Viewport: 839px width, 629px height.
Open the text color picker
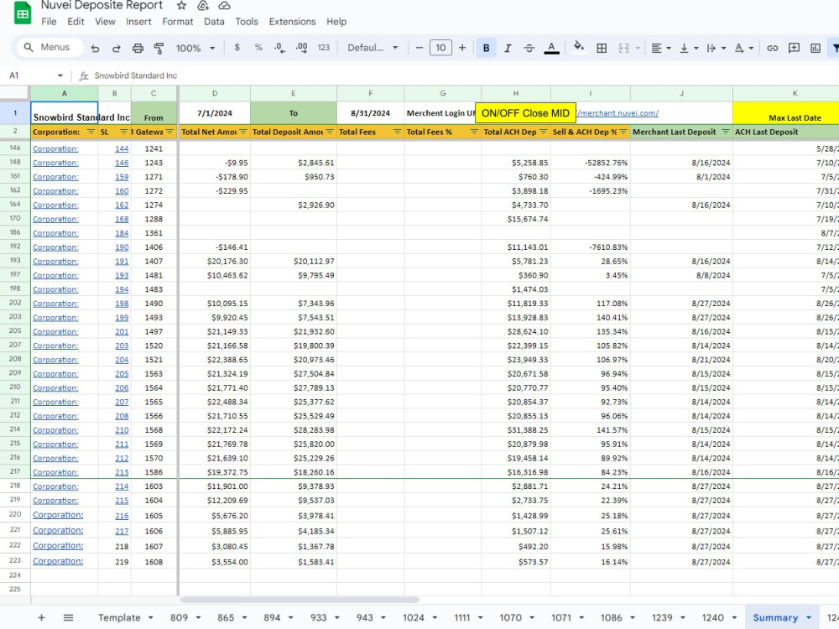551,48
